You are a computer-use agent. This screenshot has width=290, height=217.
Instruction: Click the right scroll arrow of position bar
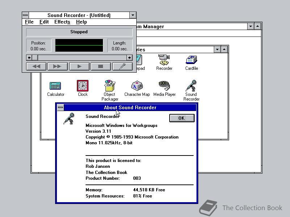click(x=130, y=58)
